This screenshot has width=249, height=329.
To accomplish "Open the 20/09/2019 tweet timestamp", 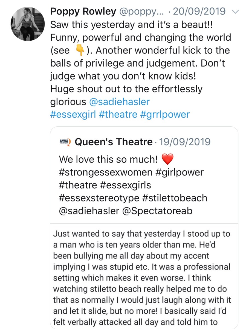I will (199, 12).
